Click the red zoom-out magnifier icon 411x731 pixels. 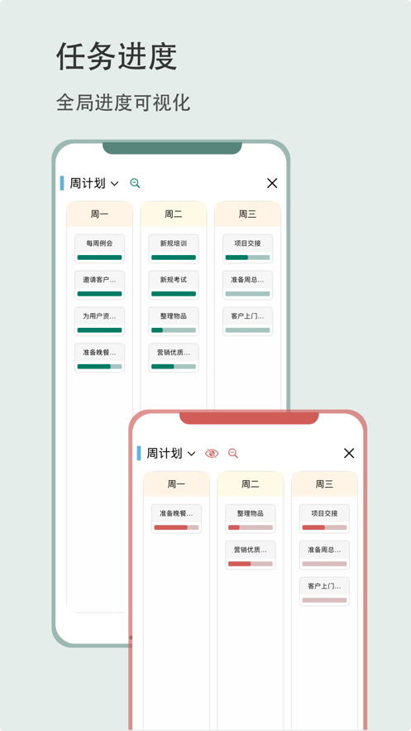[x=233, y=453]
